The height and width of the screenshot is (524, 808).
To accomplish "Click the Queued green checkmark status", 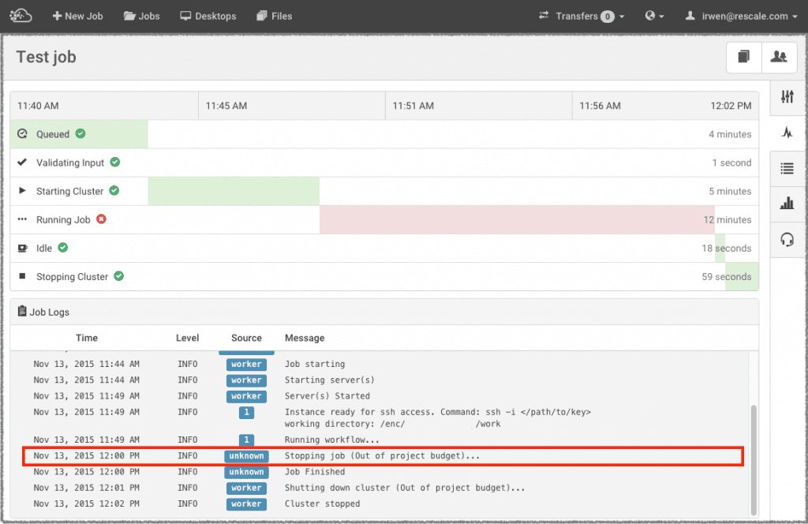I will pos(80,134).
